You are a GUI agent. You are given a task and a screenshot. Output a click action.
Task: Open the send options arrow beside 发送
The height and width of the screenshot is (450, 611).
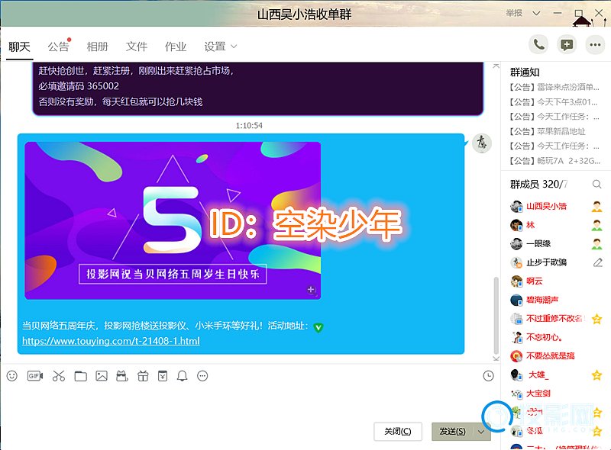[481, 432]
